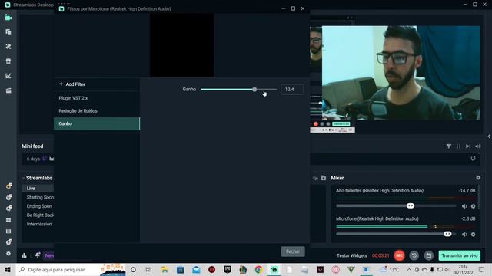
Task: Select the Live scene
Action: (x=38, y=188)
